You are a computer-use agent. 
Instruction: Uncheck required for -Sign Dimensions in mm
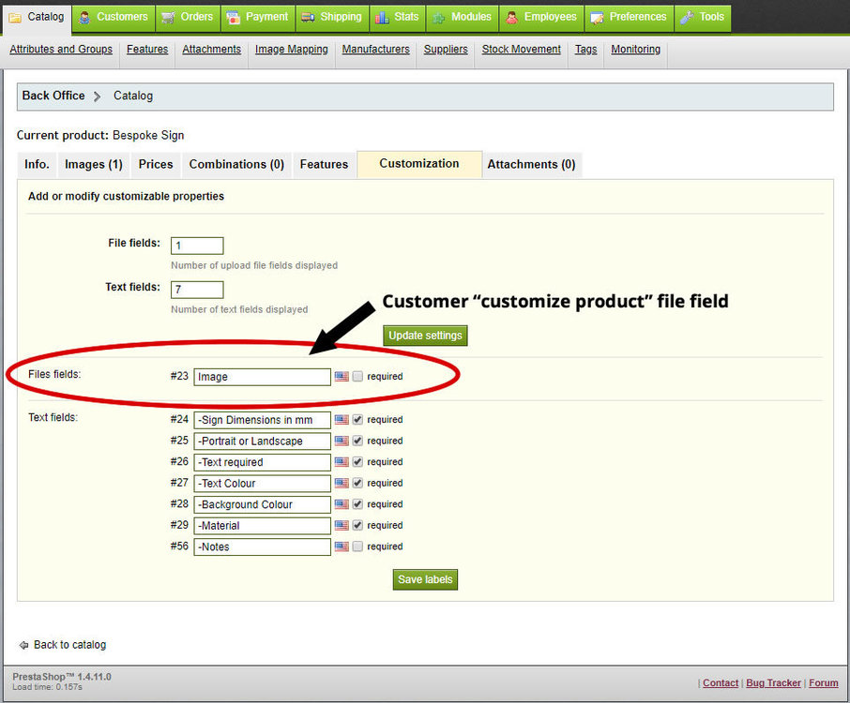pyautogui.click(x=357, y=419)
